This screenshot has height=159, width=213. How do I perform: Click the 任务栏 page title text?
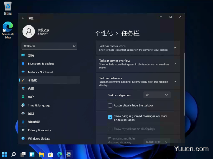coord(130,33)
